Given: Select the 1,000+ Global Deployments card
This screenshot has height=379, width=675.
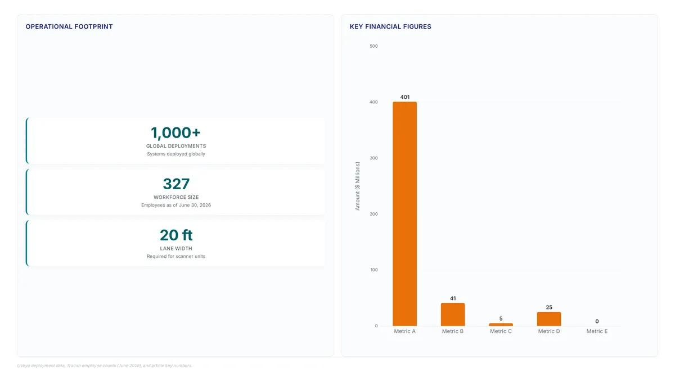Looking at the screenshot, I should click(x=175, y=141).
